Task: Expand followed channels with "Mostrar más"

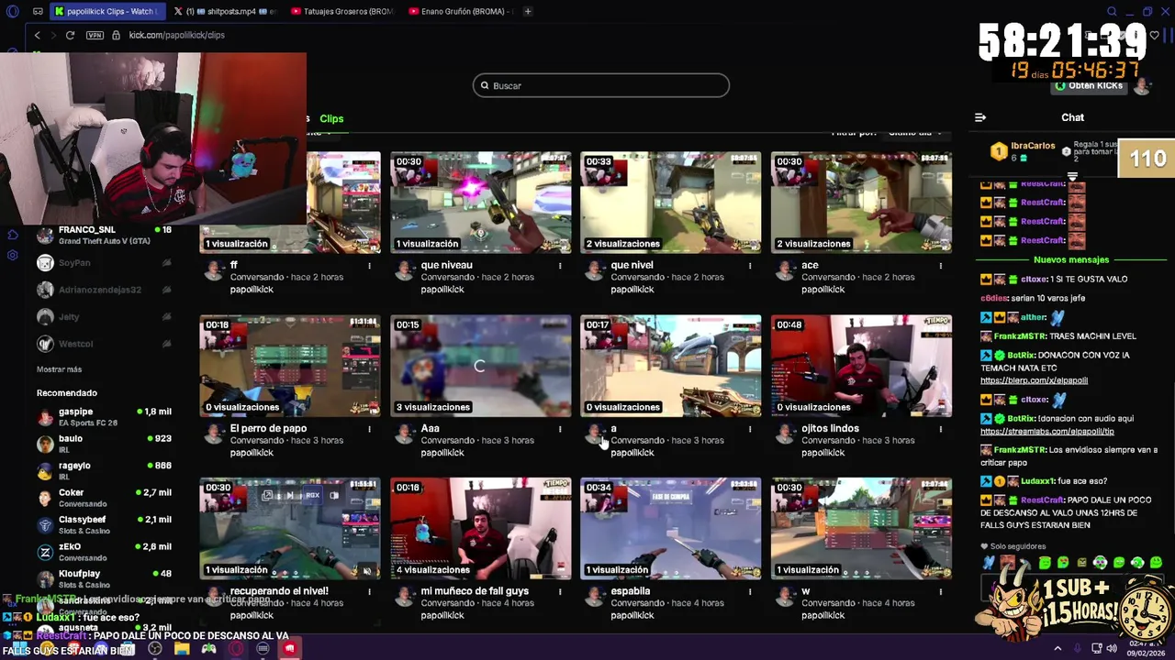Action: pyautogui.click(x=59, y=369)
